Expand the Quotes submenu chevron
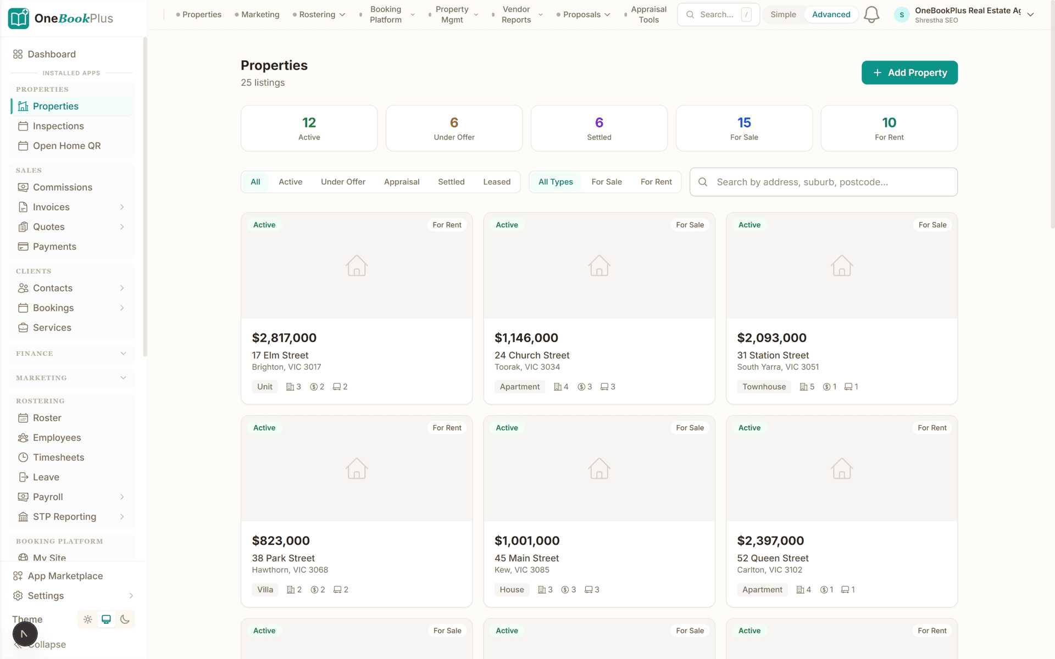Image resolution: width=1055 pixels, height=659 pixels. (x=122, y=227)
